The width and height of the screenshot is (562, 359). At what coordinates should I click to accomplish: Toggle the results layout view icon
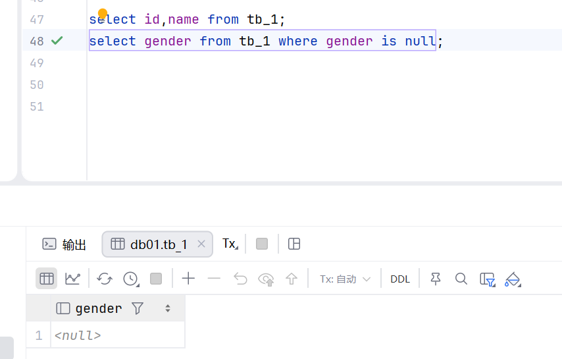(294, 244)
